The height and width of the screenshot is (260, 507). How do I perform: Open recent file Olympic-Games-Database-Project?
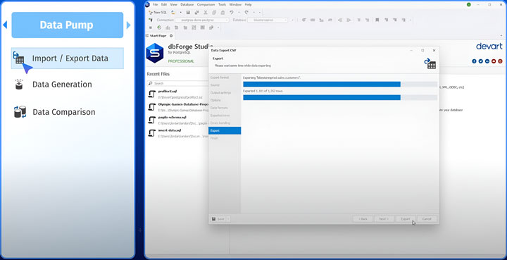[183, 105]
